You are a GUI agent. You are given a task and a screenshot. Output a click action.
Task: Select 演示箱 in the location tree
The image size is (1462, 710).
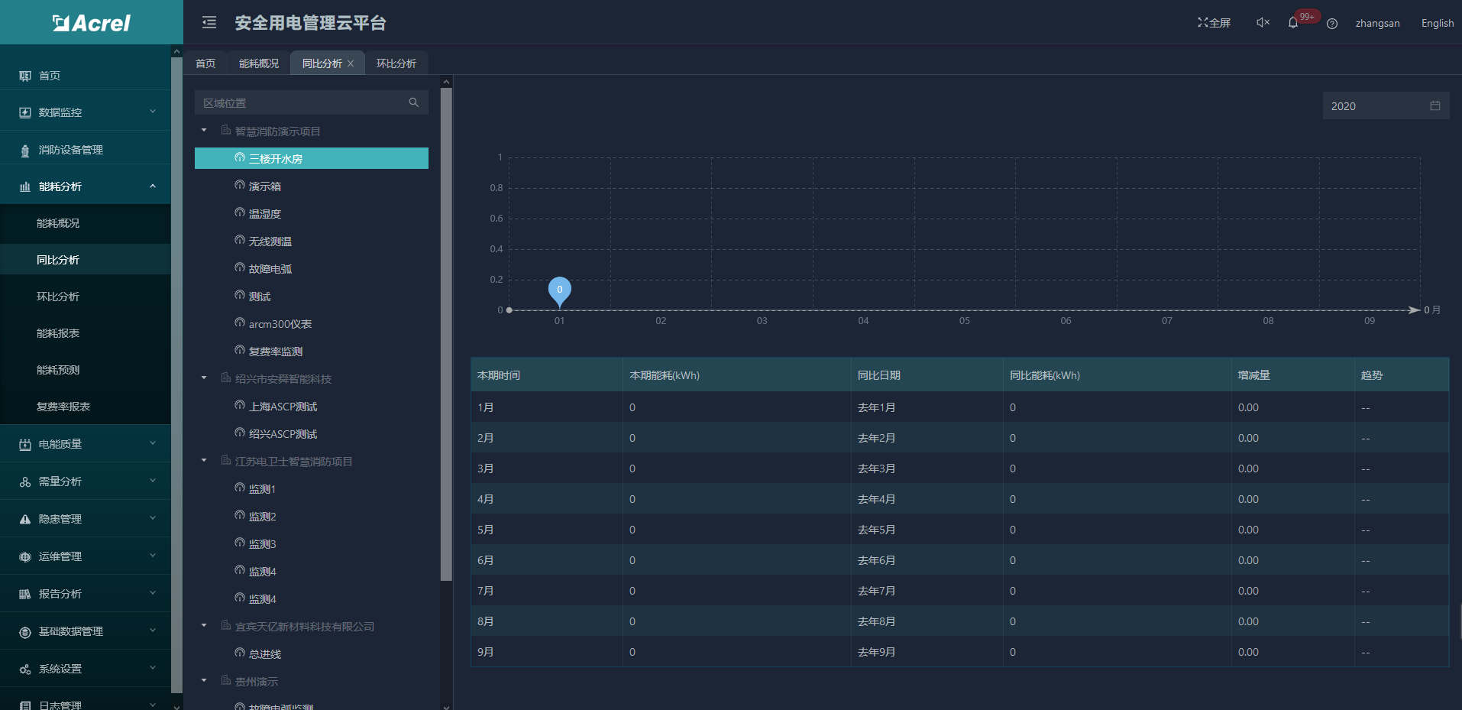pyautogui.click(x=265, y=186)
